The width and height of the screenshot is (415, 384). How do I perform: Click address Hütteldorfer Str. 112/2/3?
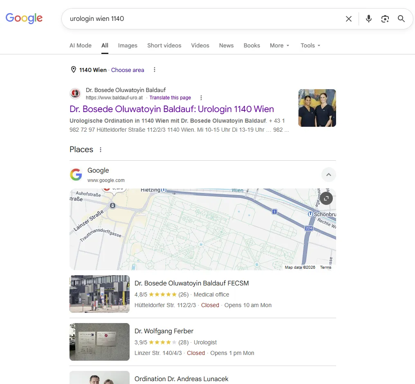click(x=165, y=305)
